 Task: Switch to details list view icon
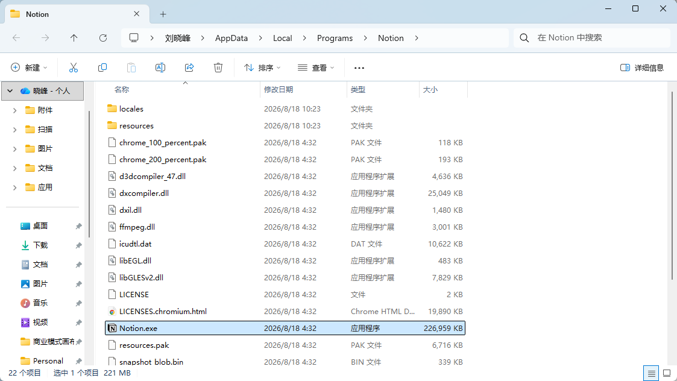tap(651, 373)
